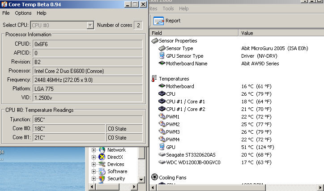Click the Platform LGA 775 field
This screenshot has height=191, width=324.
(x=88, y=89)
